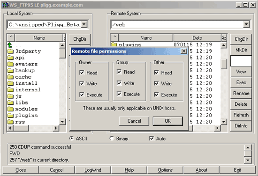Toggle Owner Write permission
Image resolution: width=258 pixels, height=176 pixels.
[82, 84]
